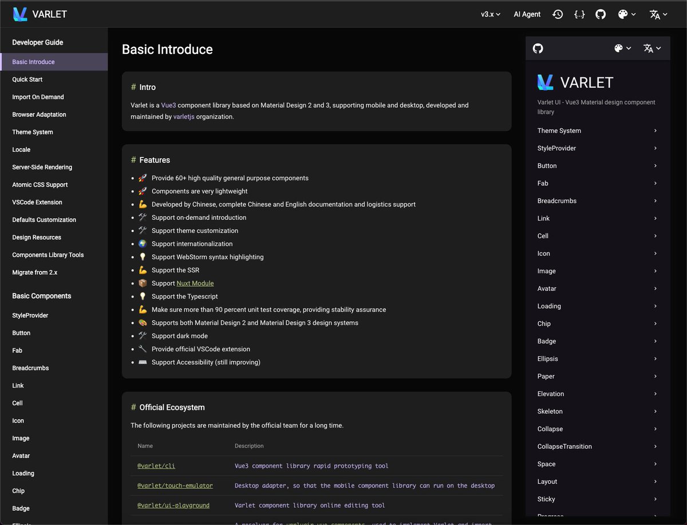This screenshot has width=687, height=525.
Task: Open Button row chevron in preview list
Action: pos(655,165)
